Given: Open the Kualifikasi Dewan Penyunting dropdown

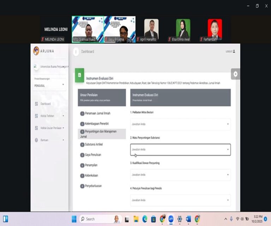Looking at the screenshot, I should pos(180,175).
